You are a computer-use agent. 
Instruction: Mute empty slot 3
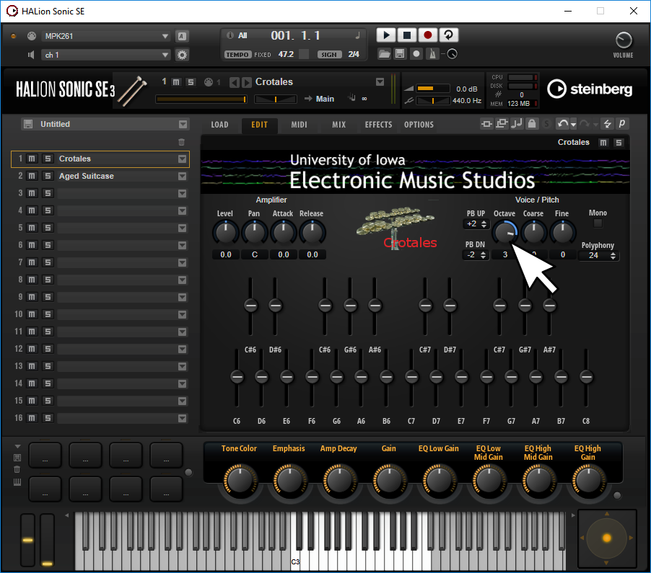[x=32, y=193]
